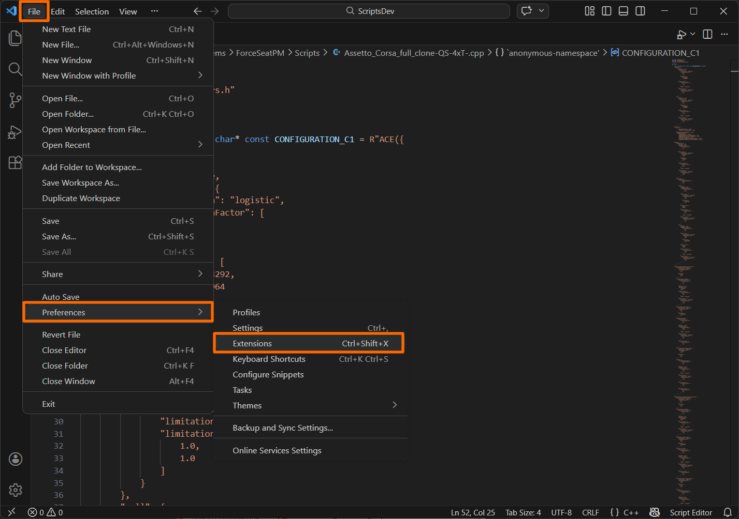The width and height of the screenshot is (739, 519).
Task: Select New Text File
Action: coord(118,29)
